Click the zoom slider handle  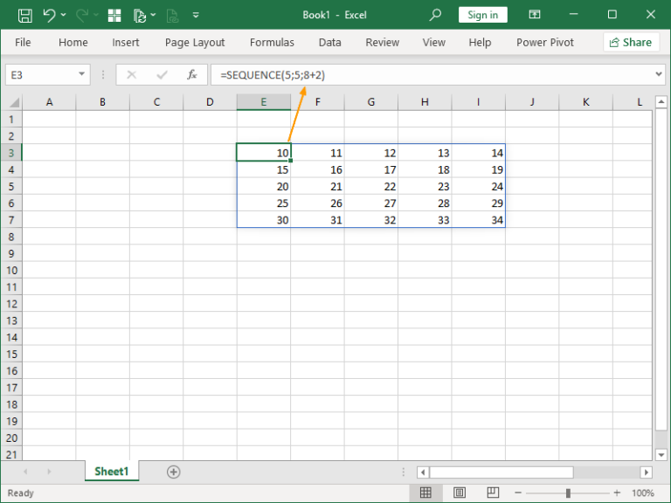coord(568,493)
